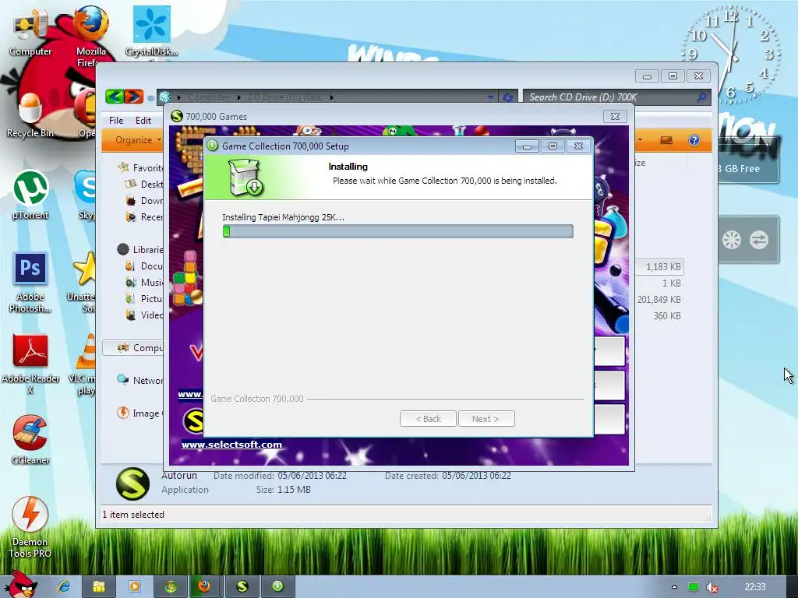
Task: Switch to Firefox on the taskbar
Action: 205,586
